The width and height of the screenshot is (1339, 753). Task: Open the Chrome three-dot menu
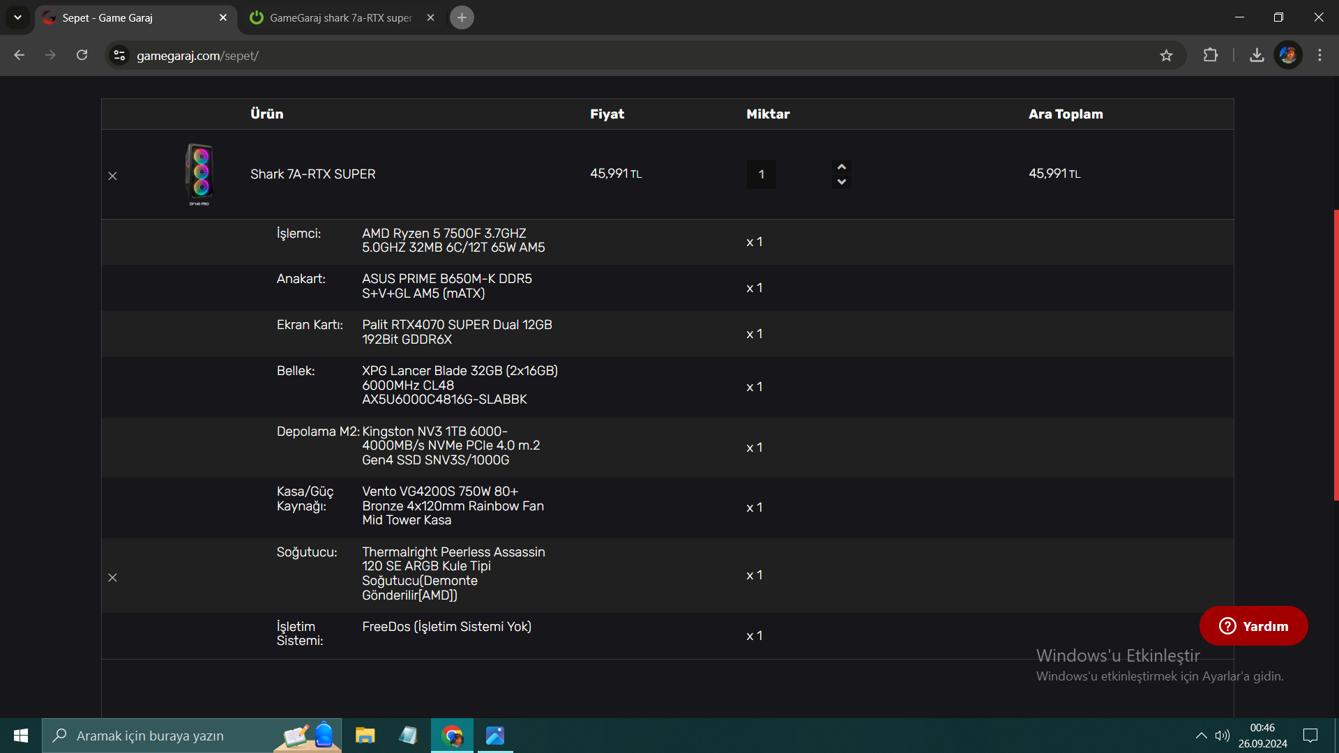point(1319,56)
